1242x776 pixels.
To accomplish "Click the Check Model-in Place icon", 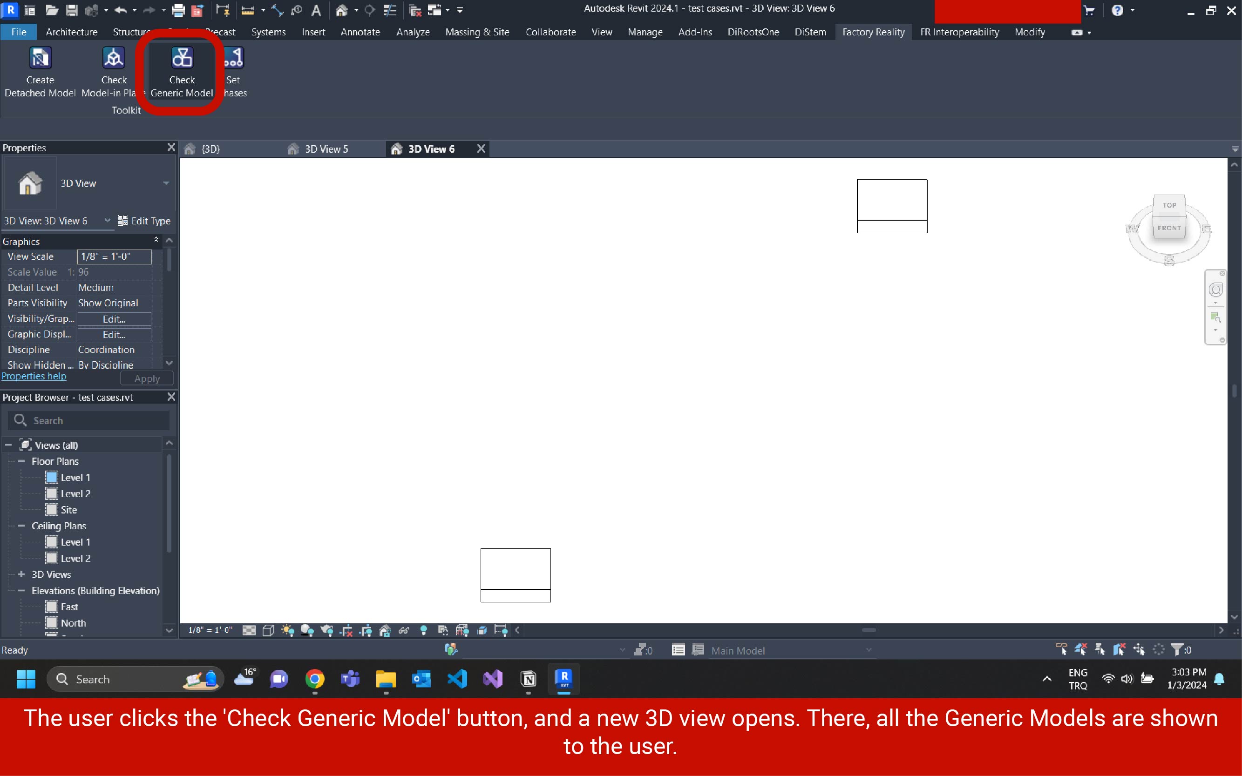I will [x=114, y=58].
